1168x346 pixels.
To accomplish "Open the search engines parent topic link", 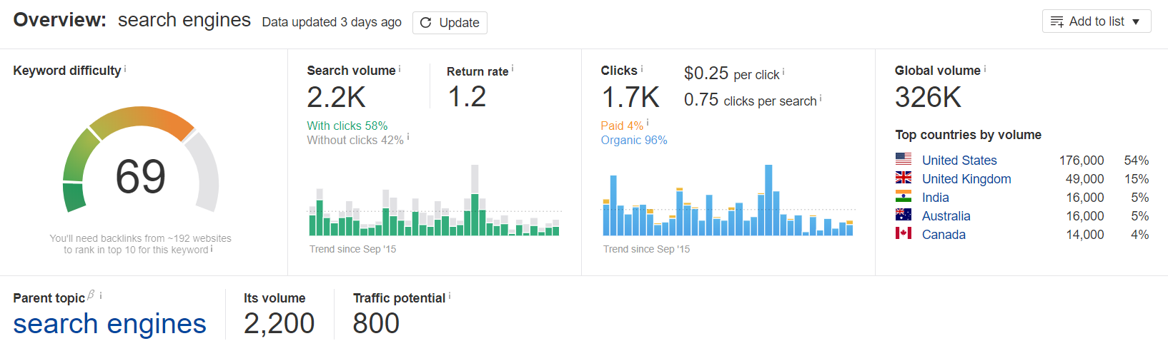I will [109, 324].
